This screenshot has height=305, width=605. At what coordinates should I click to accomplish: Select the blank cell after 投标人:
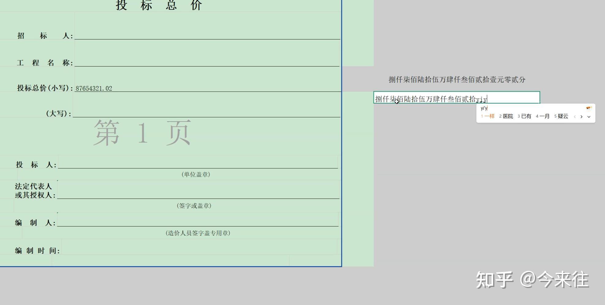198,164
